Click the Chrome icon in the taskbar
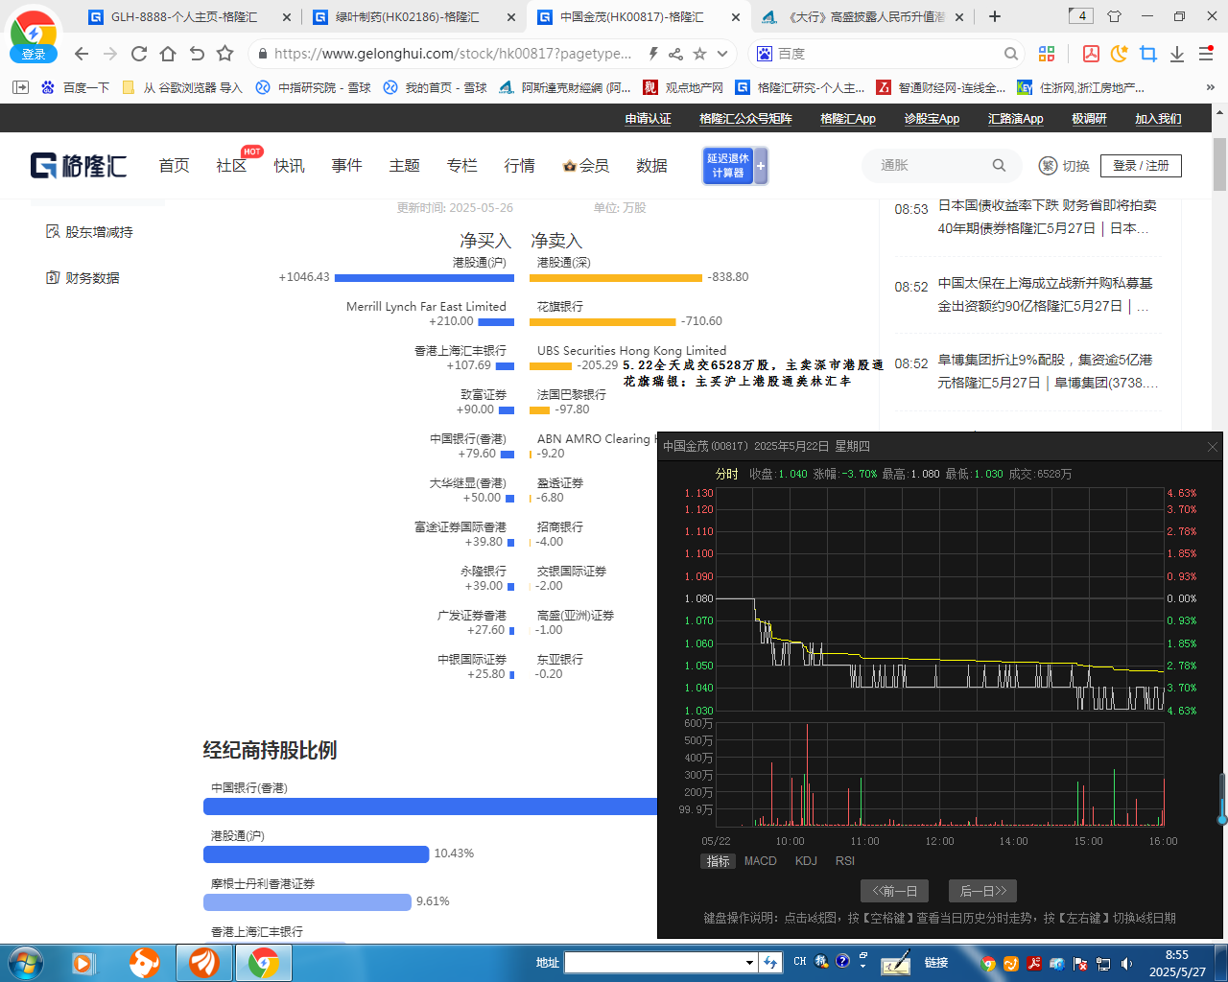 point(264,962)
